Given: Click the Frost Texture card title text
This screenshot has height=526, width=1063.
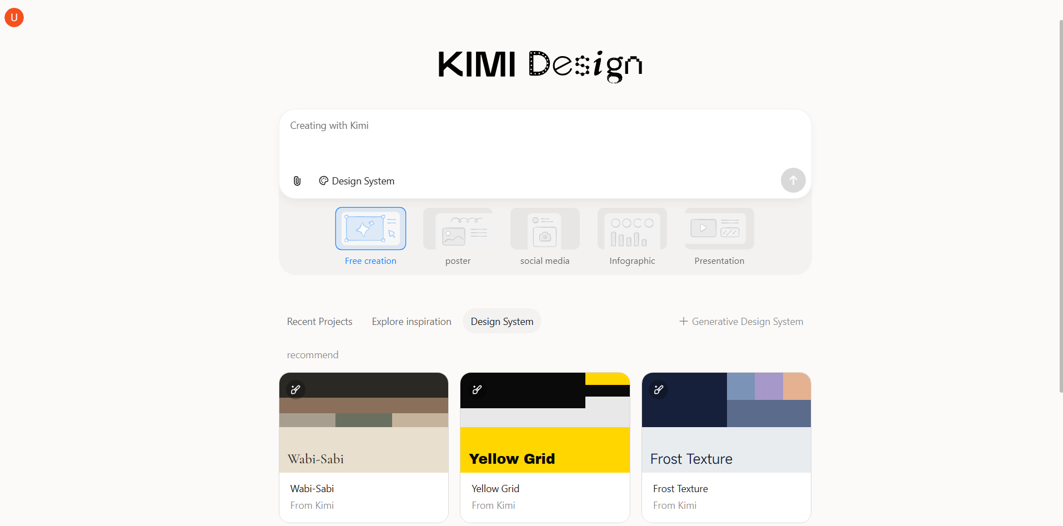Looking at the screenshot, I should click(x=680, y=488).
